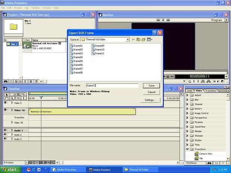The height and width of the screenshot is (173, 231).
Task: Click the Windows Start button
Action: (x=10, y=170)
